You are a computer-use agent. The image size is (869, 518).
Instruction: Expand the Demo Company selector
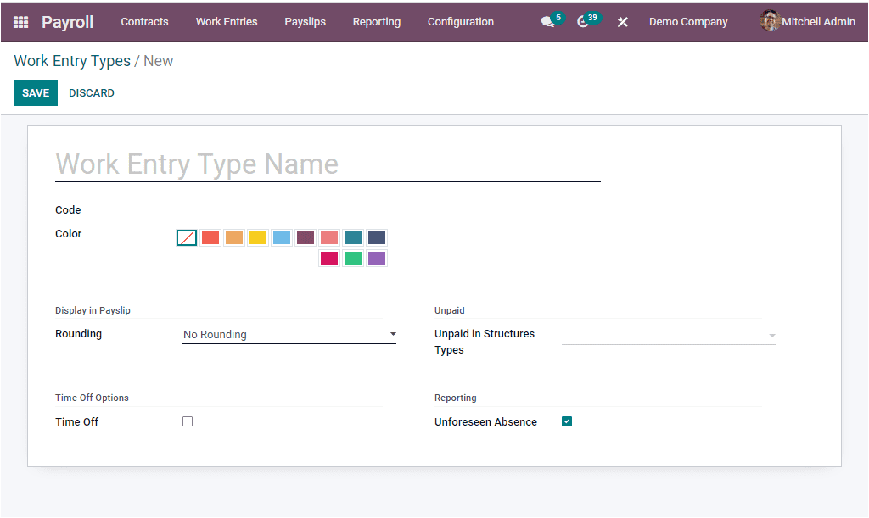(688, 21)
